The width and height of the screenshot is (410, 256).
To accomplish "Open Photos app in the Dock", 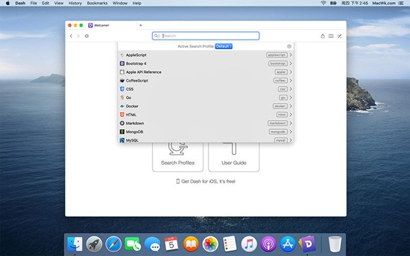I will pyautogui.click(x=210, y=244).
